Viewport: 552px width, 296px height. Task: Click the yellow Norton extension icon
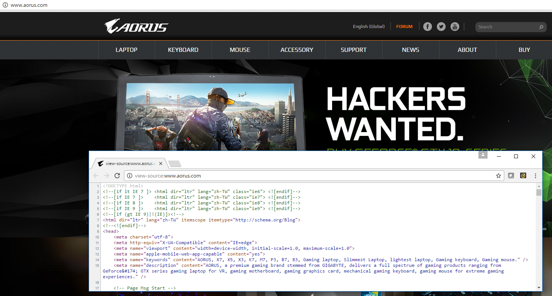tap(523, 176)
